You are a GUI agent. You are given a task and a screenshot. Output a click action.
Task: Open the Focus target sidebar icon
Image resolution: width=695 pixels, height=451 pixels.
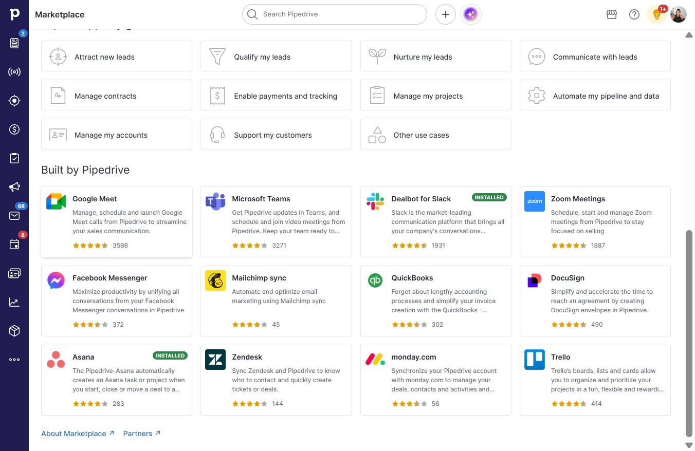click(14, 101)
